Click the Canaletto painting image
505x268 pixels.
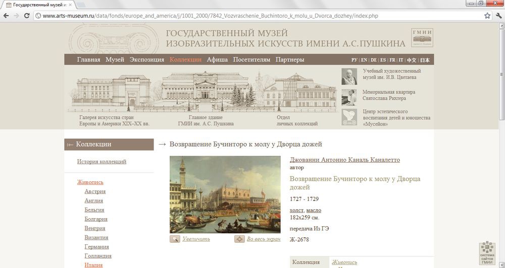[225, 194]
